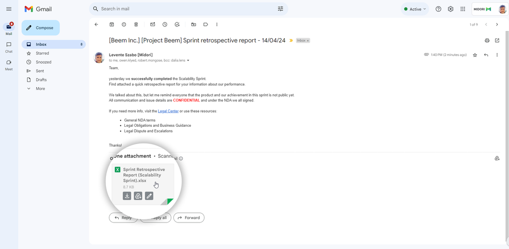Click the General NDA terms item

tap(140, 120)
